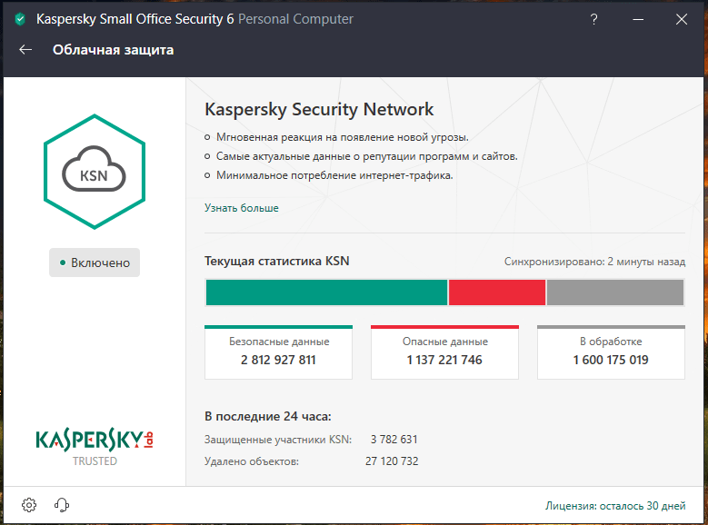The image size is (708, 525).
Task: Click the KSN cloud hexagon icon
Action: (x=95, y=172)
